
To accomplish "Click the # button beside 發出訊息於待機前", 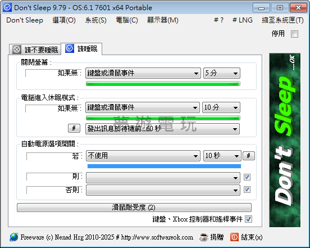I will pos(74,128).
